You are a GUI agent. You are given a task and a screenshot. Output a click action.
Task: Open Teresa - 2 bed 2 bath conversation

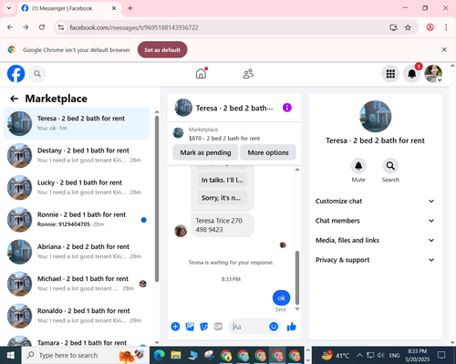point(77,123)
